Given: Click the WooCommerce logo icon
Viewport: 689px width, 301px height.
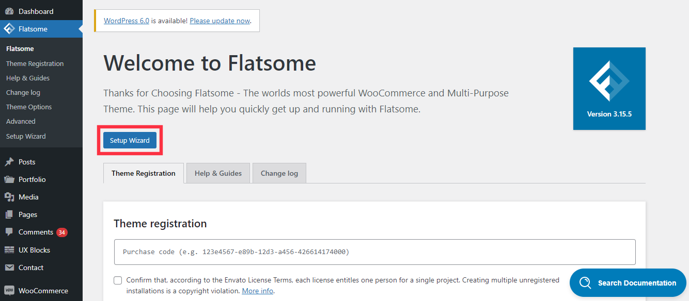Looking at the screenshot, I should click(9, 291).
